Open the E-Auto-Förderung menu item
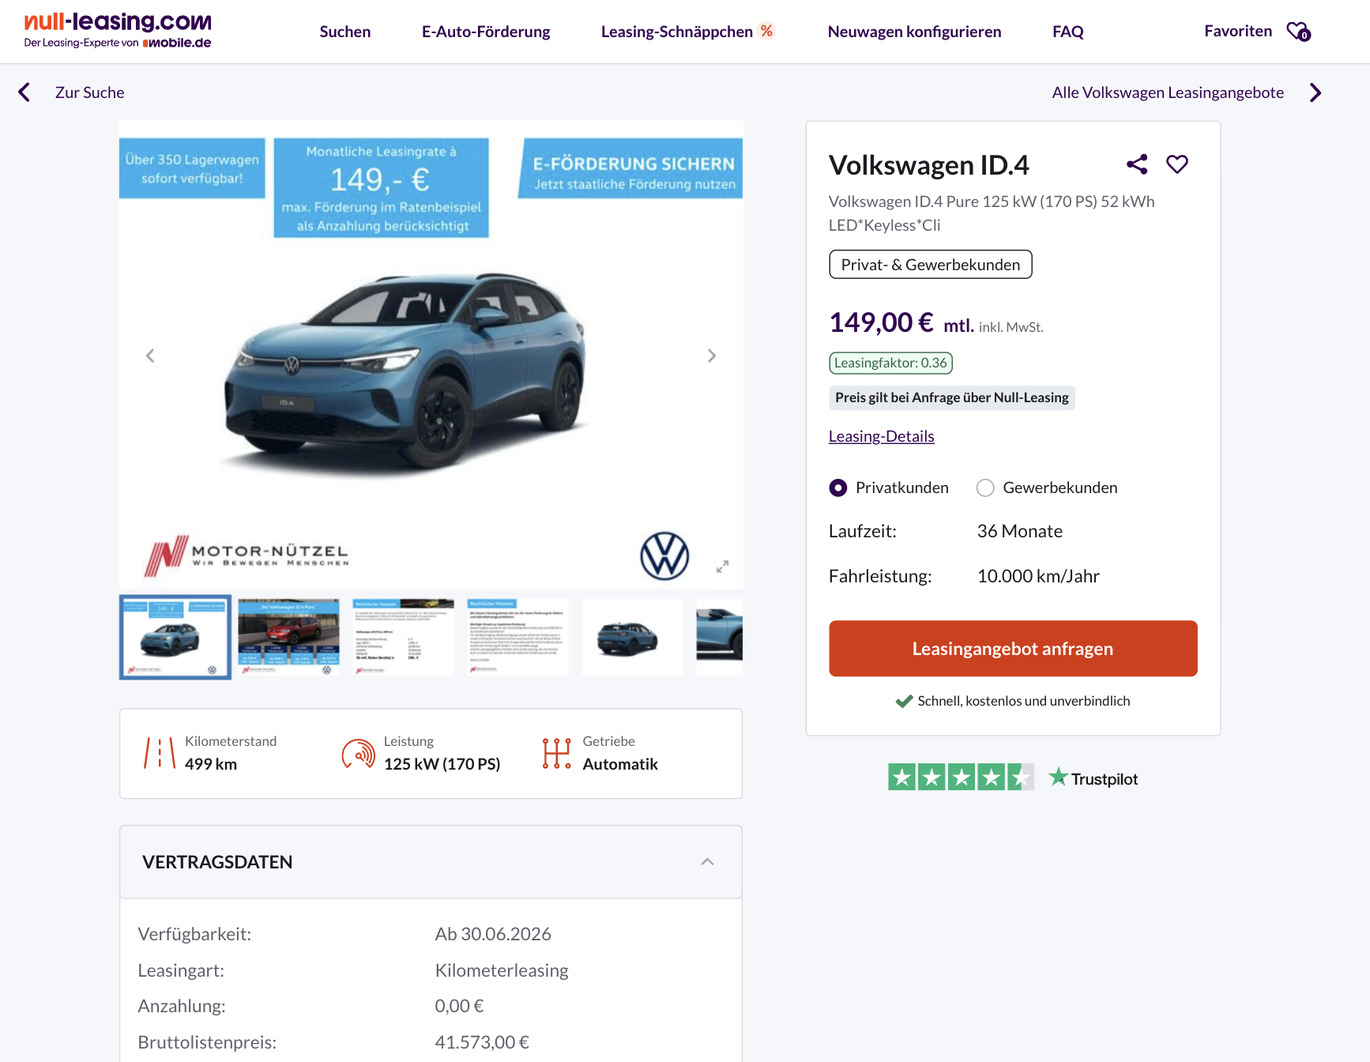Viewport: 1370px width, 1062px height. [486, 32]
